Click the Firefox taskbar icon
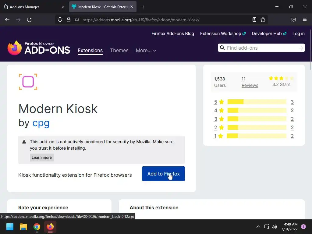Image resolution: width=312 pixels, height=234 pixels. [x=50, y=227]
